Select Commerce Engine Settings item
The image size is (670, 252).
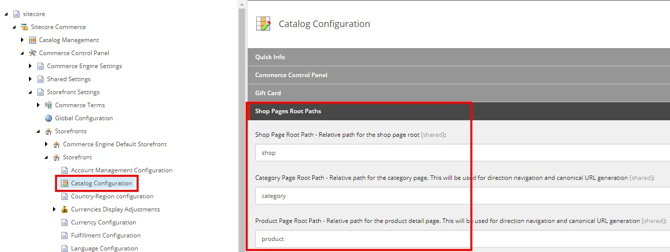pyautogui.click(x=85, y=66)
